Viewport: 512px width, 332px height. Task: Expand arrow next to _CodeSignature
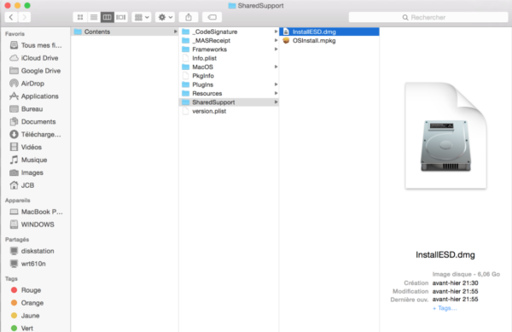(x=276, y=32)
